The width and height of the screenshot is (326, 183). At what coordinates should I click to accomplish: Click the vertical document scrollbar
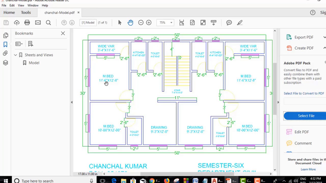point(275,89)
